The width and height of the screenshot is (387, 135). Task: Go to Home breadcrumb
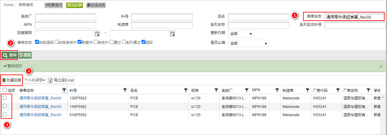(9, 5)
